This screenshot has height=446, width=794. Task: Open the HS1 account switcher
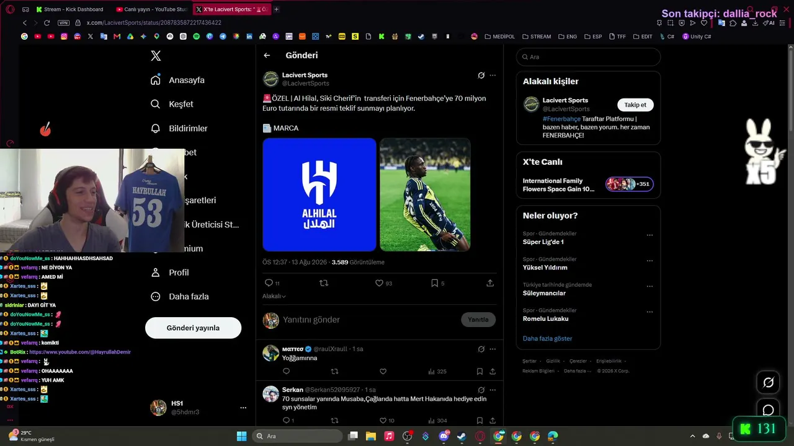(198, 408)
